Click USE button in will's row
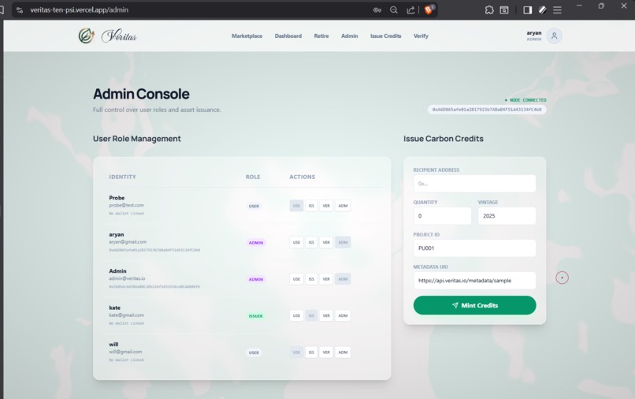 point(296,352)
